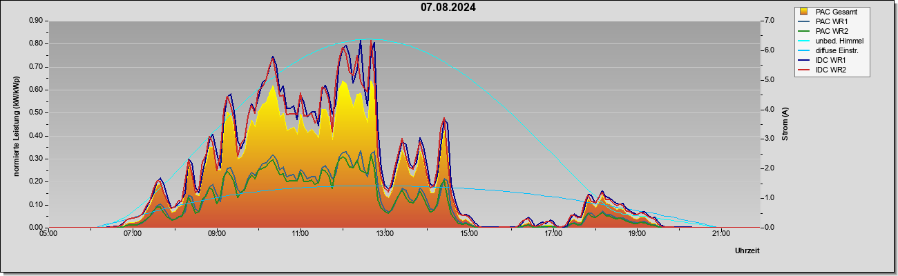898x276 pixels.
Task: Click the 7.0 current axis value
Action: (x=769, y=21)
